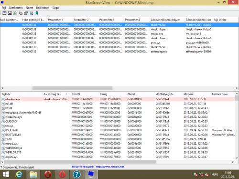Click the Copy Selected Items icon
Viewport: 239px width, 179px height.
tap(21, 13)
